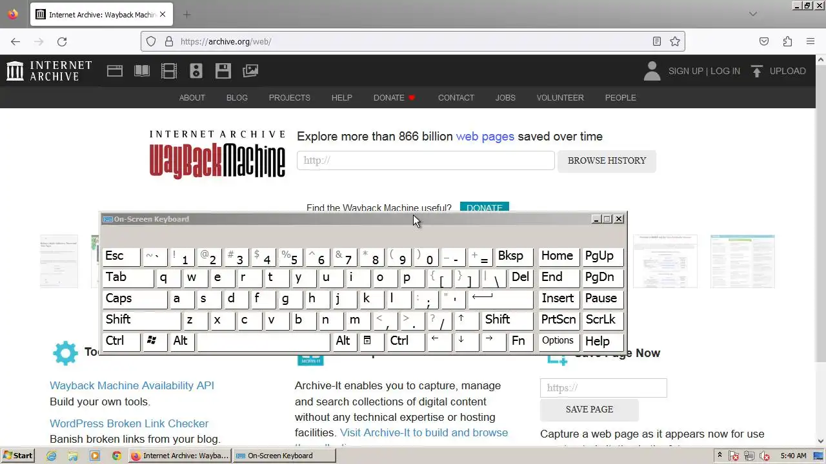Click Firefox Back arrow button
Screen dimensions: 826x464
tap(15, 41)
